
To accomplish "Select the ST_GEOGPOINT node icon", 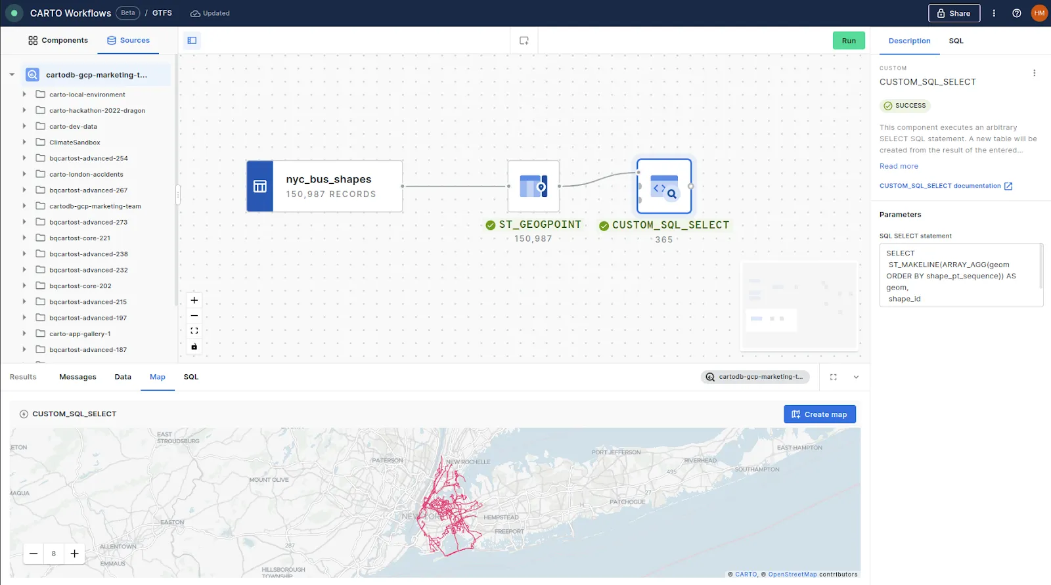I will [x=533, y=186].
